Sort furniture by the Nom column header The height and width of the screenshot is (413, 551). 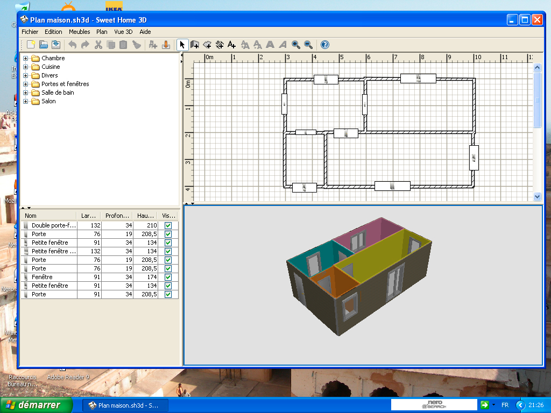[x=48, y=216]
